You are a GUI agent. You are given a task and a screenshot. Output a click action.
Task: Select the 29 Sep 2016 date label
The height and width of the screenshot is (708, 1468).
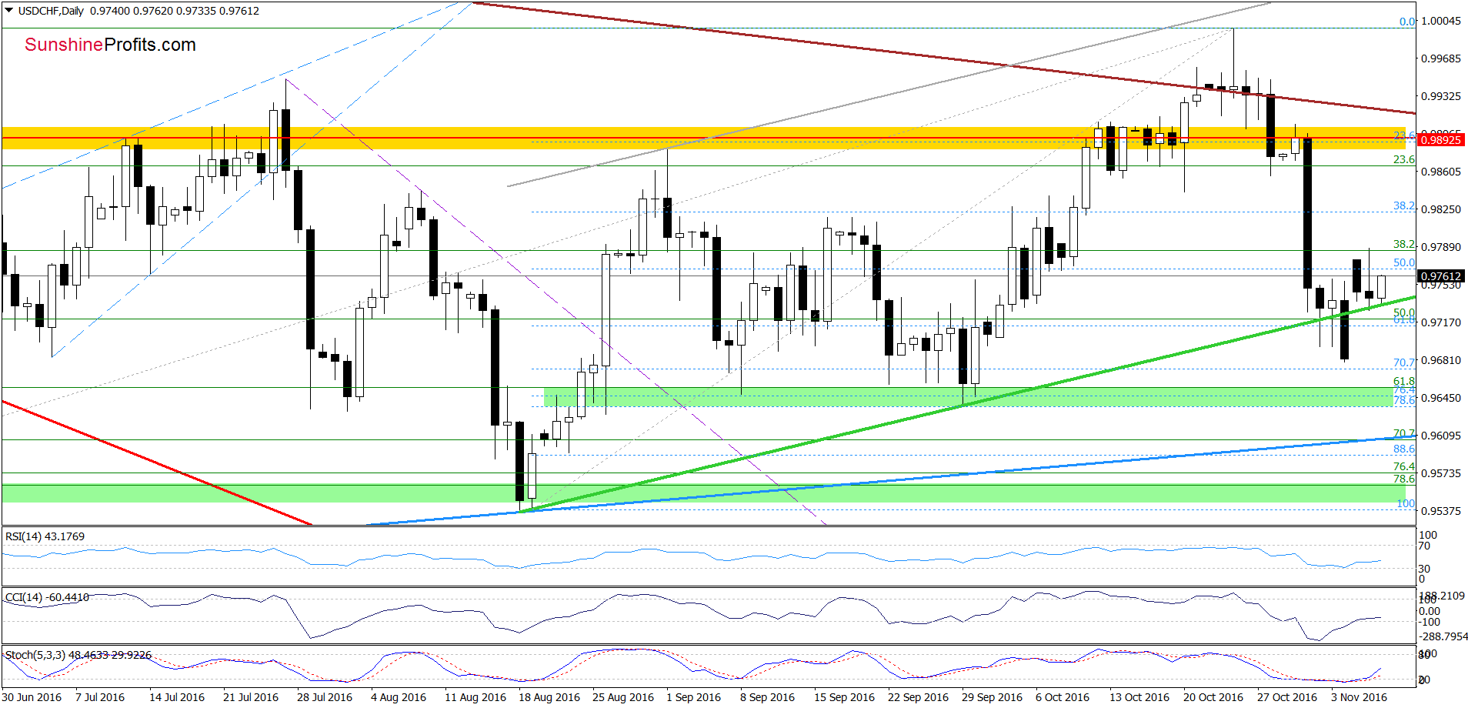[x=993, y=697]
